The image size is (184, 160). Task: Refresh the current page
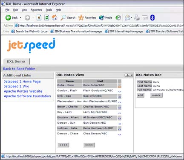tap(47, 17)
